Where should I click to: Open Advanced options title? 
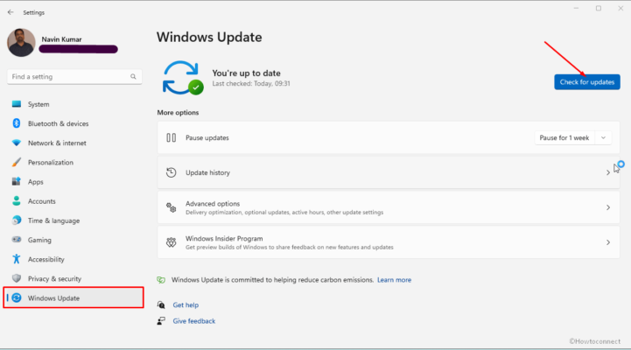[213, 204]
